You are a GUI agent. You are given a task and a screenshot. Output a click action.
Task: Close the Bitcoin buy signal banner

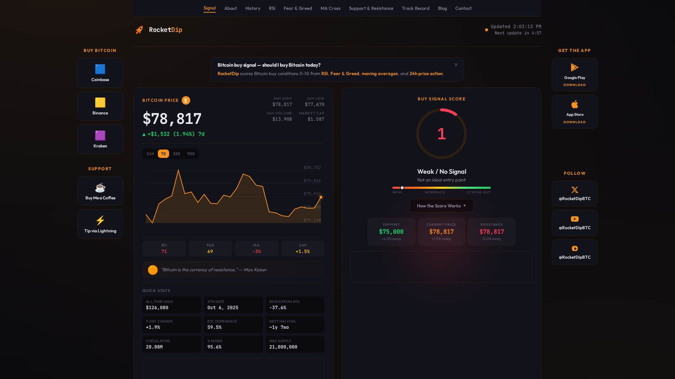click(x=456, y=65)
